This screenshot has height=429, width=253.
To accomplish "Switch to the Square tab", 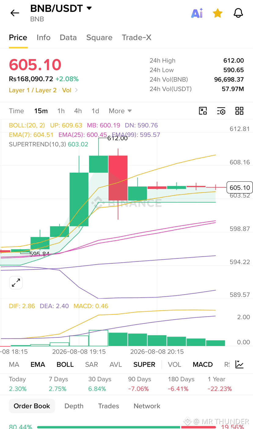I will (x=99, y=37).
